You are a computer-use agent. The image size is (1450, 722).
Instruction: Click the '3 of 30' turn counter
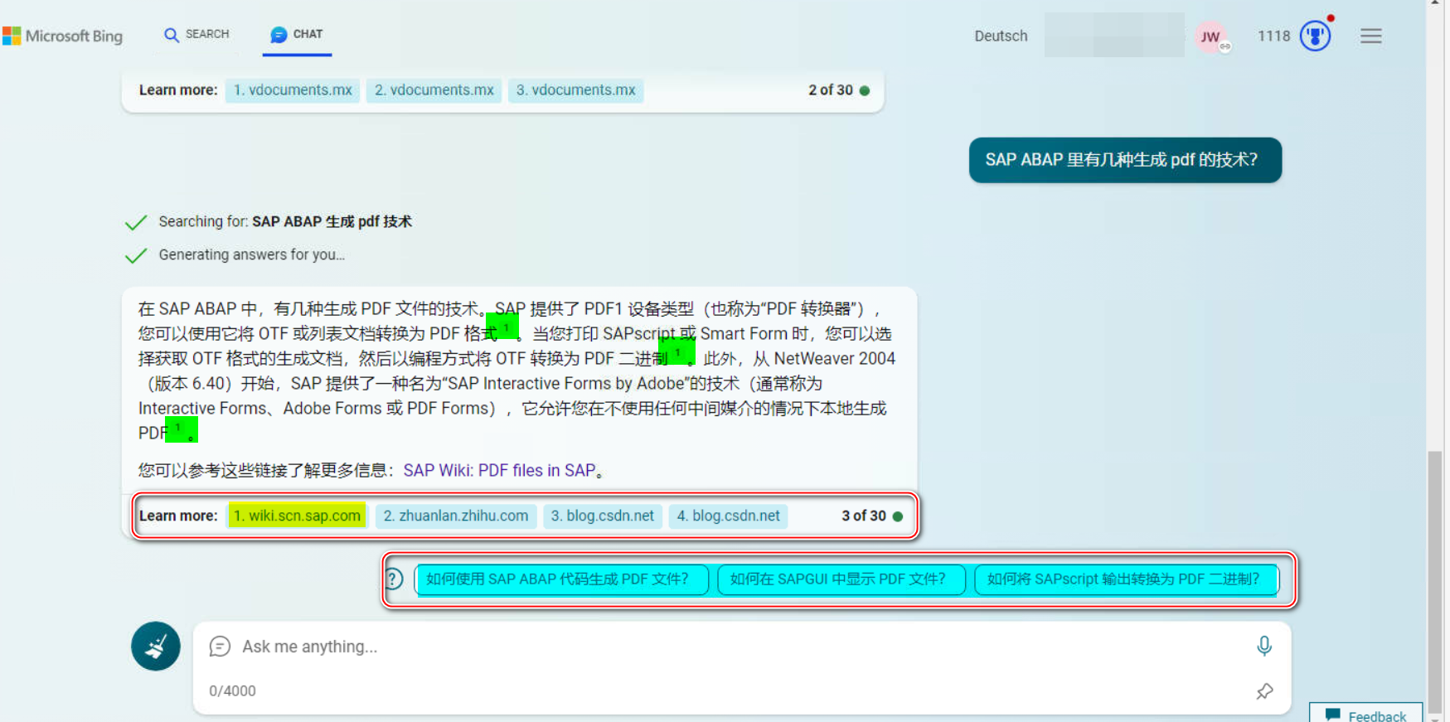pyautogui.click(x=864, y=516)
